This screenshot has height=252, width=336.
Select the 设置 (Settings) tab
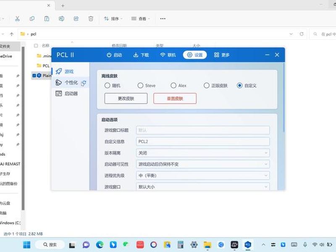tap(195, 55)
